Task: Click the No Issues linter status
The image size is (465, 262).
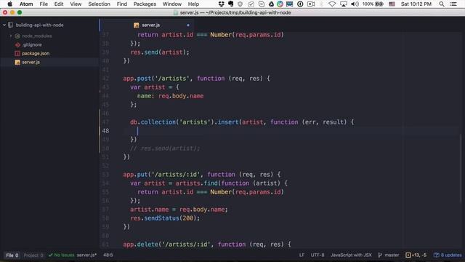Action: pos(61,255)
